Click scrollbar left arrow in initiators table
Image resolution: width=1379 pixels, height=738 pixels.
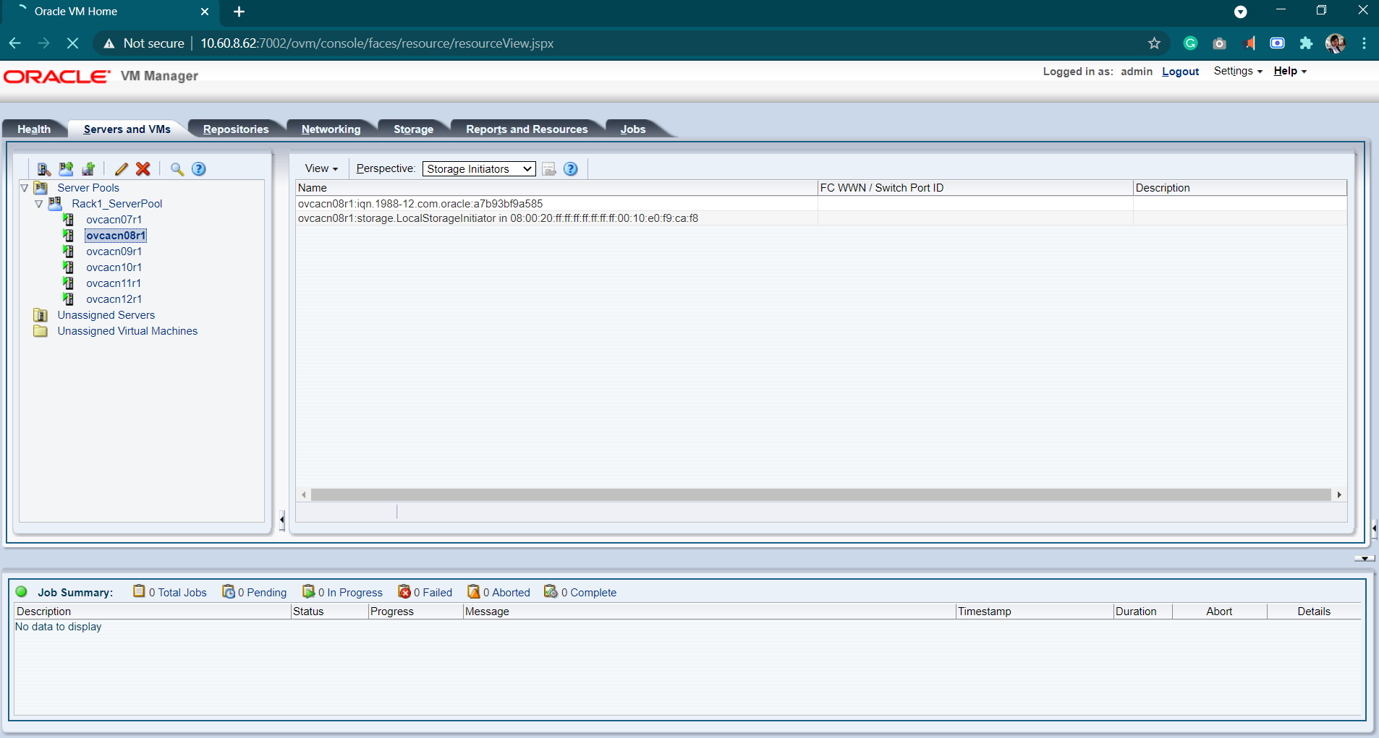click(303, 495)
